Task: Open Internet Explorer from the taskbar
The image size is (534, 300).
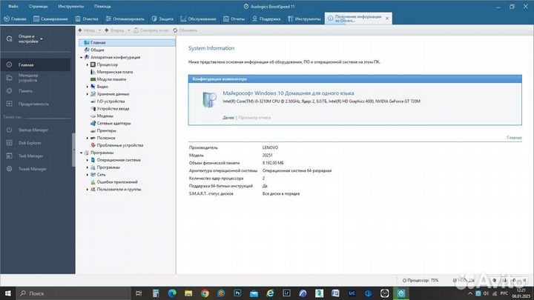Action: 270,293
